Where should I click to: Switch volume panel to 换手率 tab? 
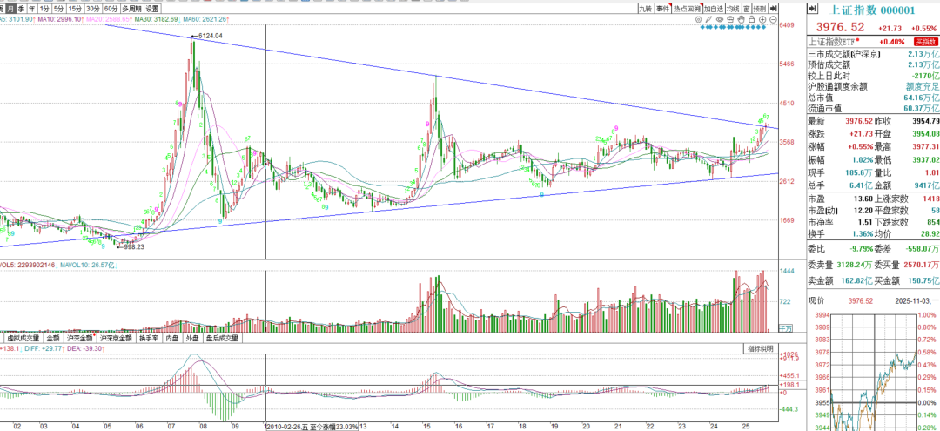coord(149,337)
